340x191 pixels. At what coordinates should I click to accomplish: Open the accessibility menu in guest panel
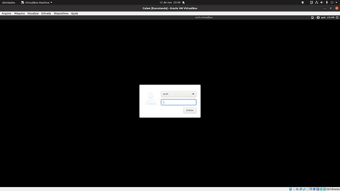click(318, 18)
